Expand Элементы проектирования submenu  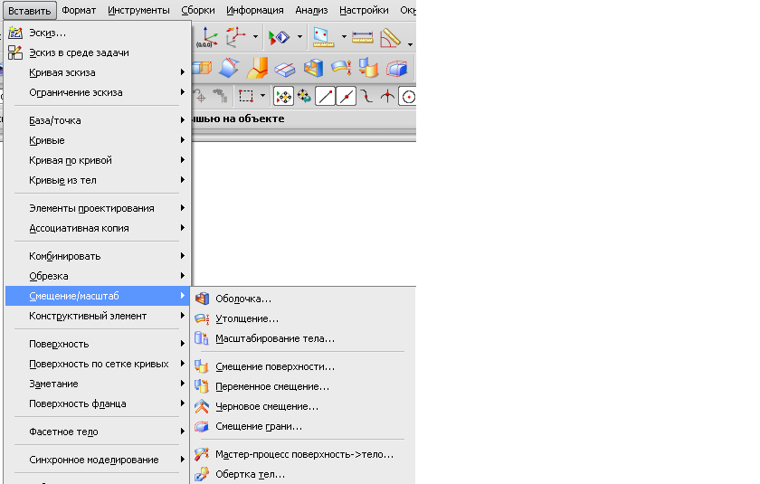pos(98,208)
